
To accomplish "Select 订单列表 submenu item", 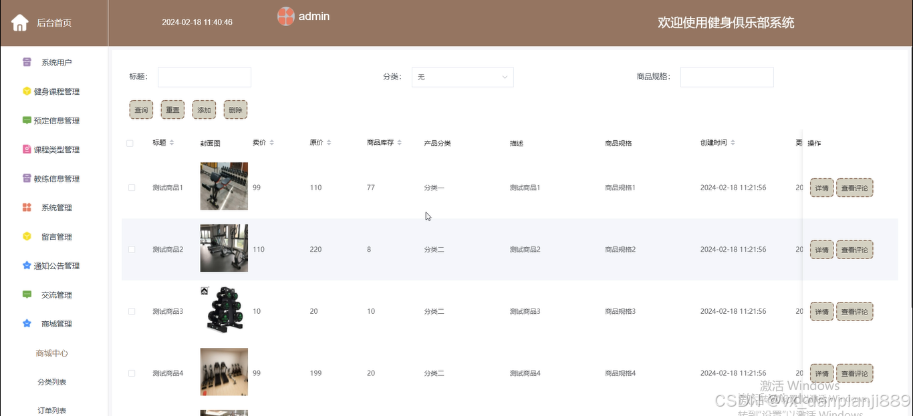I will coord(52,410).
